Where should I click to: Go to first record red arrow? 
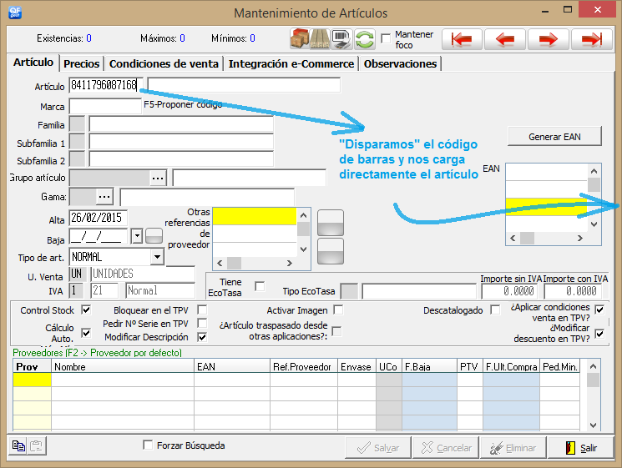click(462, 39)
